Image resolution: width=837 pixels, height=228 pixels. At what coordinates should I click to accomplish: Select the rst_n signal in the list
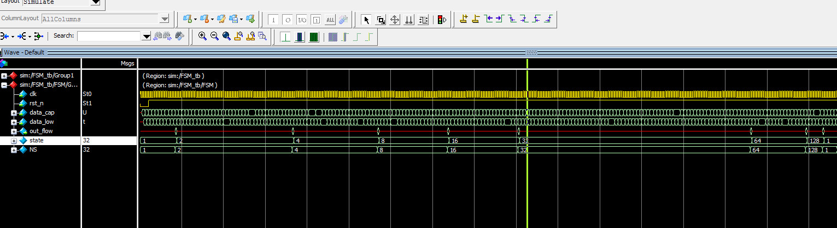coord(36,103)
